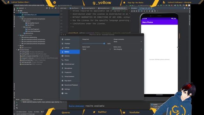Open Settings in Extended Controls sidebar
Viewport: 204px width, 115px height.
coord(70,89)
